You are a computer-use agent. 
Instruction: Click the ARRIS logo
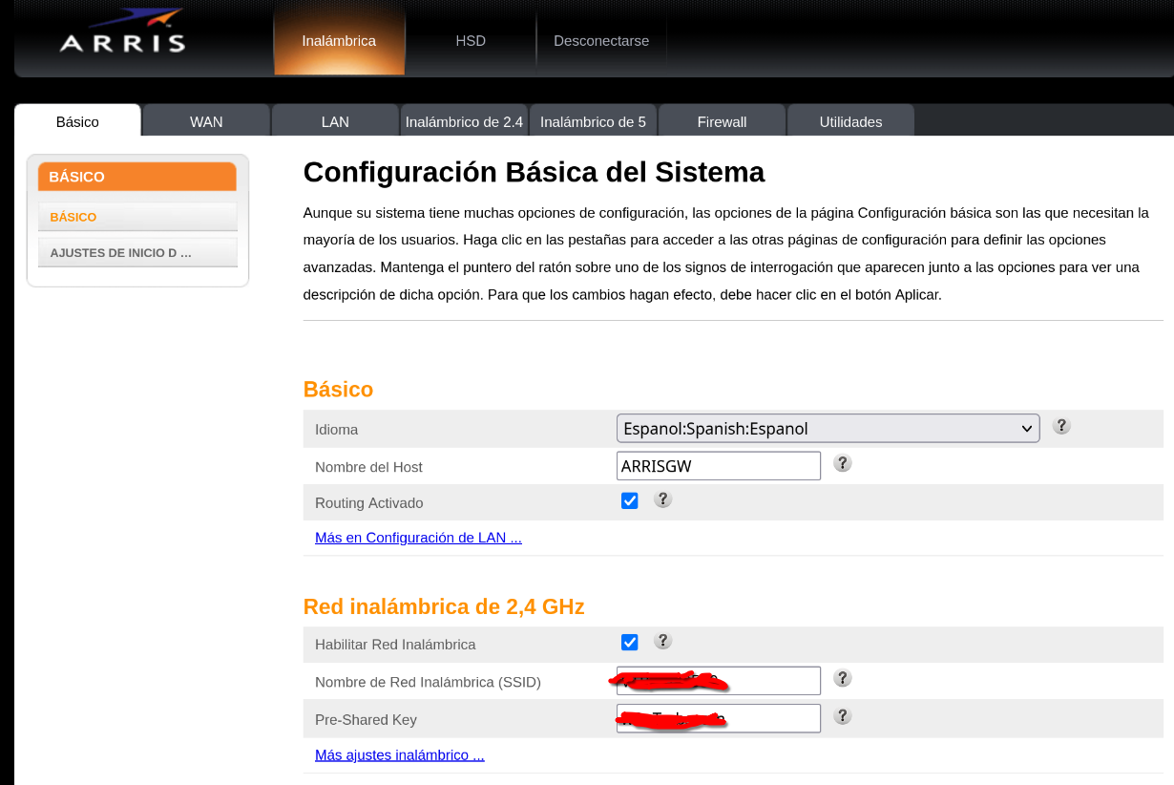point(121,33)
